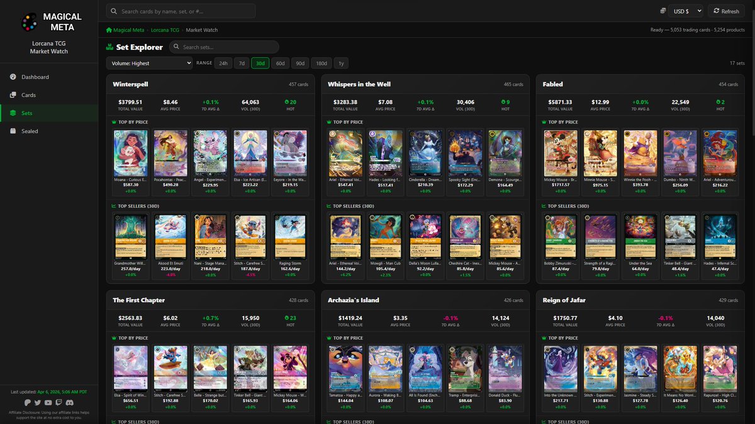Click chart icon of Whispers Top Sellers
Viewport: 755px width, 424px height.
click(x=330, y=205)
